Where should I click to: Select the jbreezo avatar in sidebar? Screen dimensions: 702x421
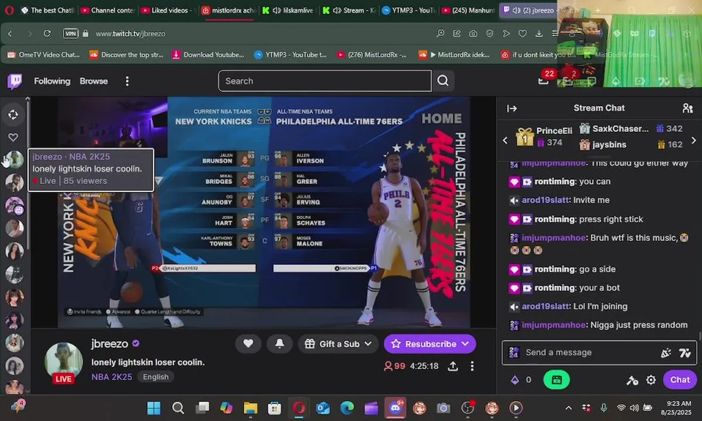14,160
